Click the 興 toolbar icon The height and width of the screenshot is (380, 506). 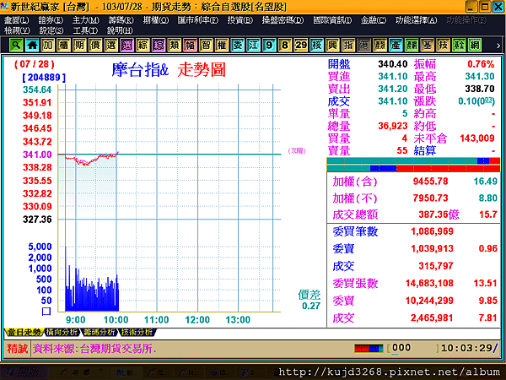(332, 45)
